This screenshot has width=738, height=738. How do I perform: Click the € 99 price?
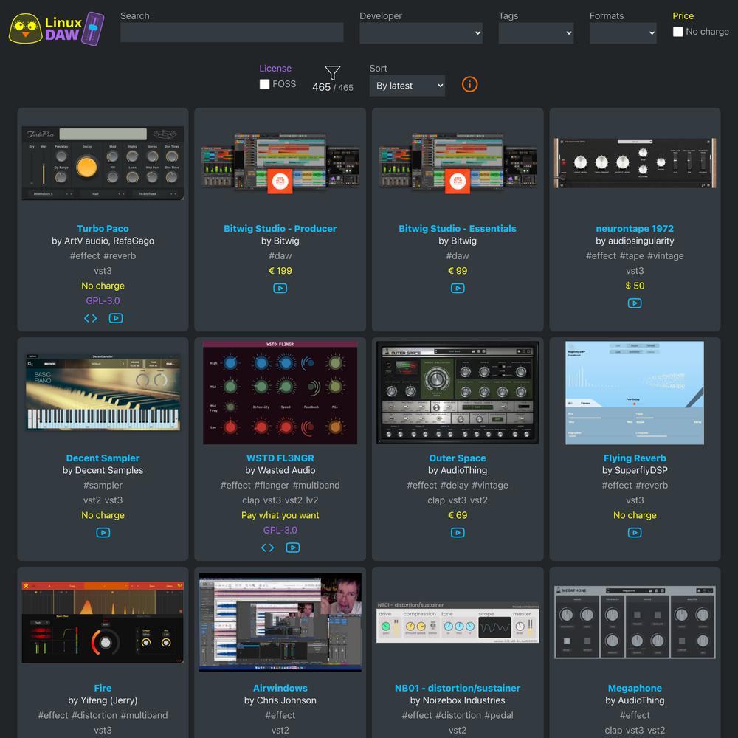pos(458,271)
